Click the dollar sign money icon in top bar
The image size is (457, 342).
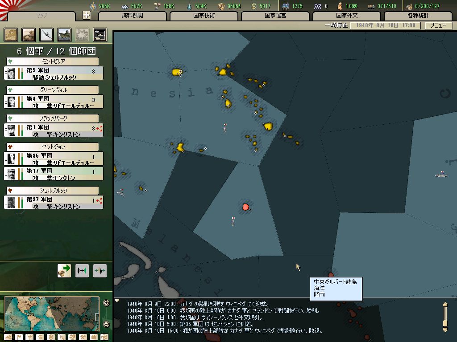coord(253,6)
